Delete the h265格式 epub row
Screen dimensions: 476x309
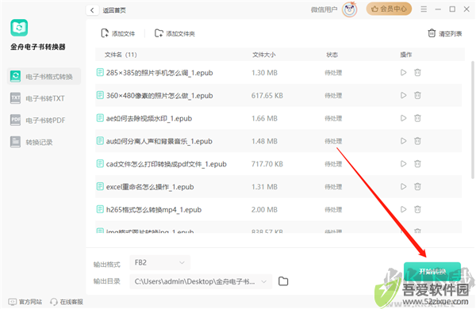(418, 209)
